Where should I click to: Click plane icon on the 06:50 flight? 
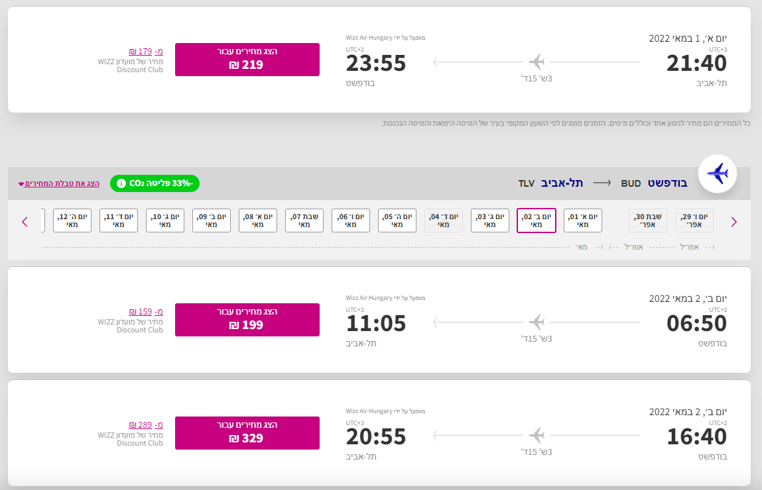click(x=537, y=322)
